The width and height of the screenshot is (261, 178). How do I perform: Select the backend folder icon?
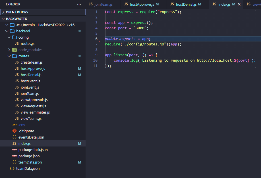(12, 31)
